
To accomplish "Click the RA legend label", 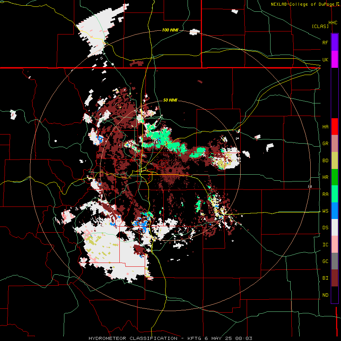I will [x=325, y=194].
